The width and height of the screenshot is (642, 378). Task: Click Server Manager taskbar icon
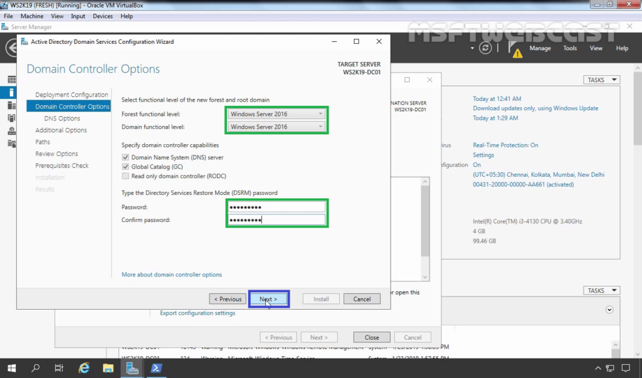pyautogui.click(x=132, y=368)
